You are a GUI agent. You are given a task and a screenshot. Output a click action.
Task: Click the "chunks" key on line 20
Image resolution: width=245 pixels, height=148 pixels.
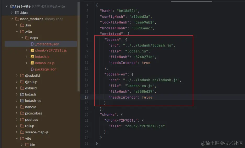[x=108, y=115]
